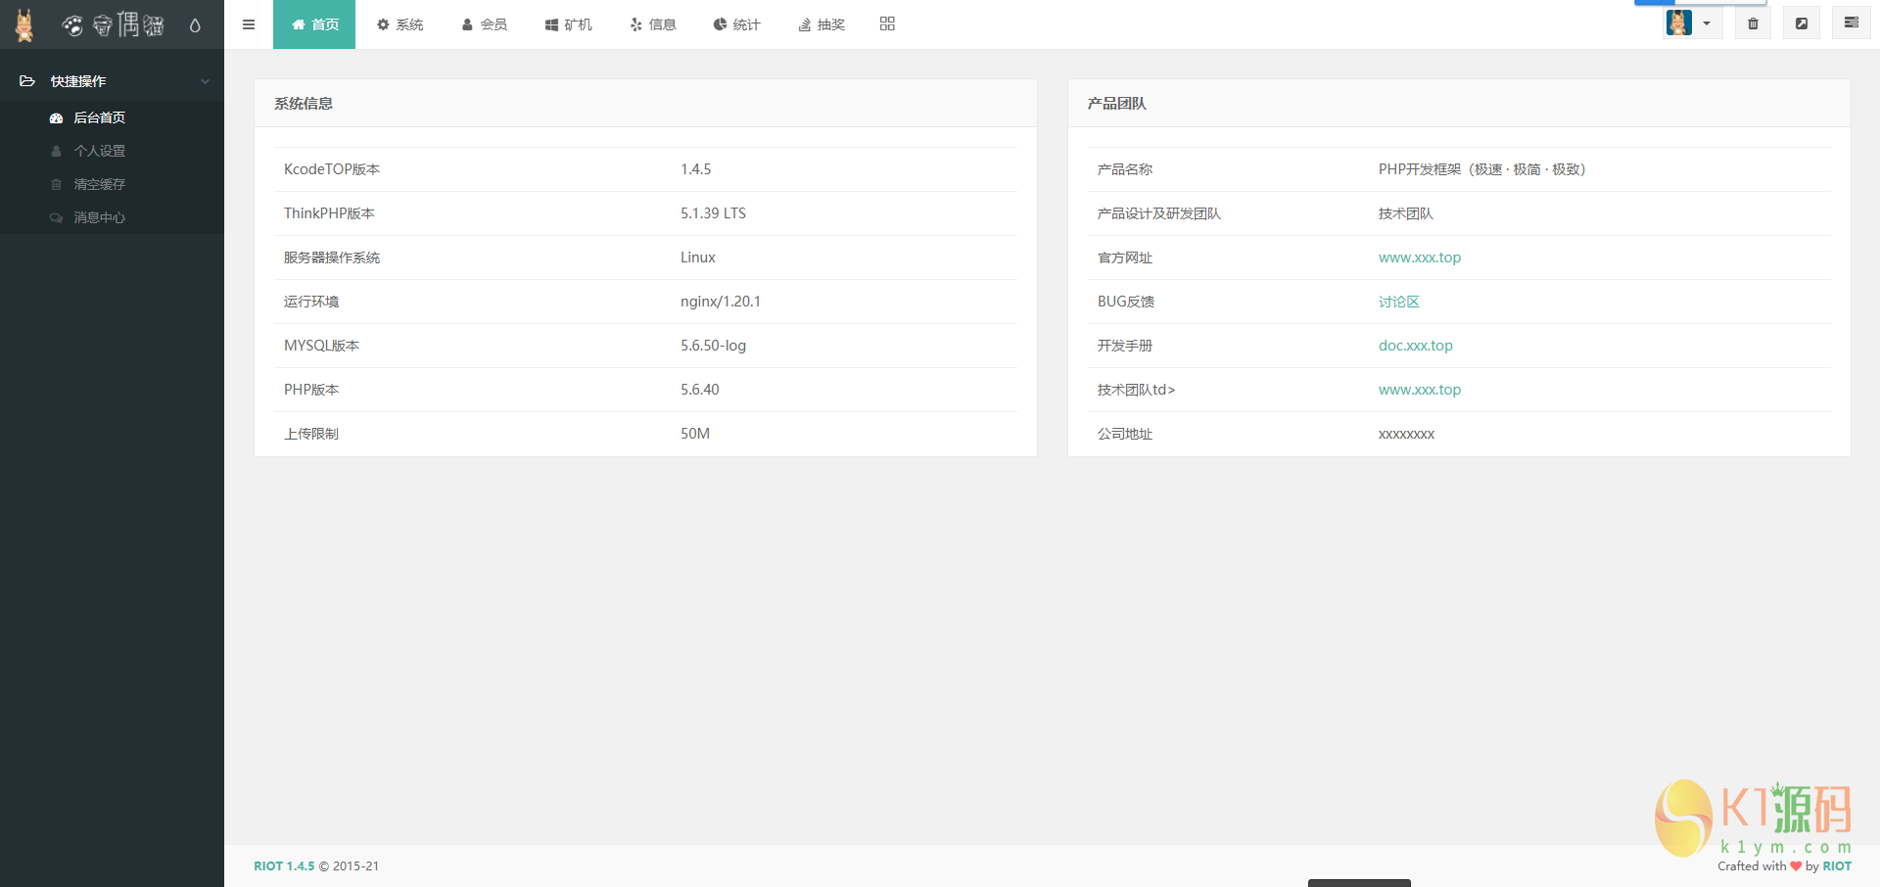Click the paw-print 奇偶猫 brand logo

113,24
